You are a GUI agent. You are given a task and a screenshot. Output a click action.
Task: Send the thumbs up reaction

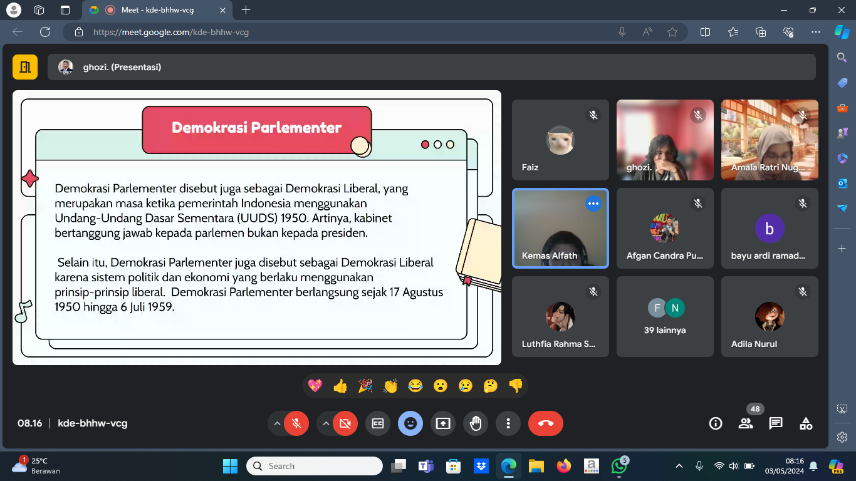pyautogui.click(x=340, y=386)
